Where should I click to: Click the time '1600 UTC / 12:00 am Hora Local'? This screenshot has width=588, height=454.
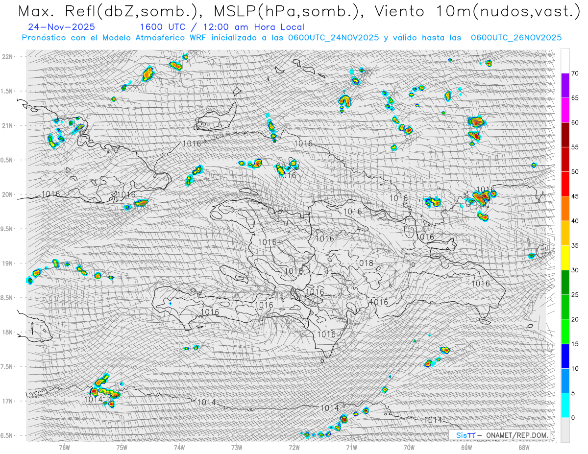222,27
